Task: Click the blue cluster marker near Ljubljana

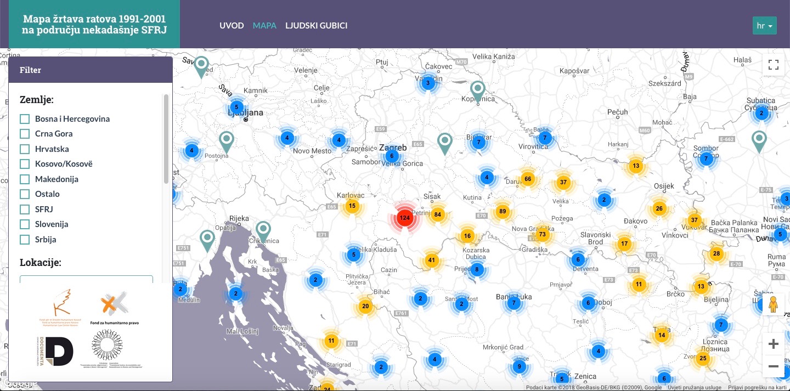Action: [x=236, y=107]
